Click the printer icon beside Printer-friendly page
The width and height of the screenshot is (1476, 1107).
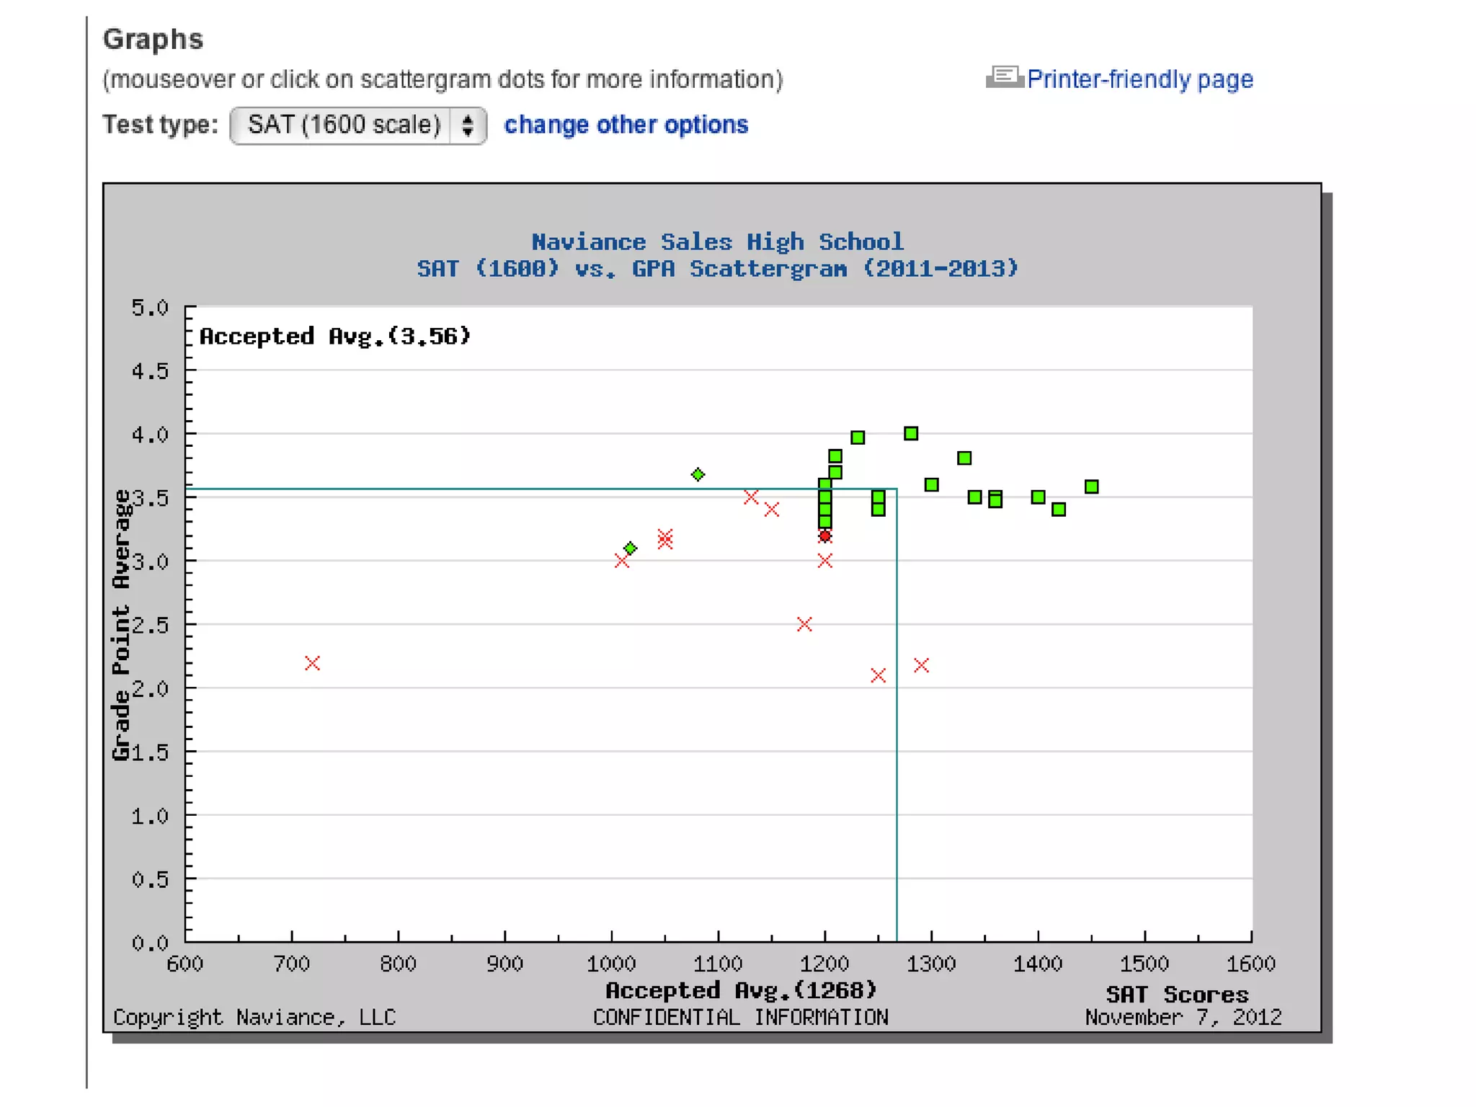tap(1005, 77)
